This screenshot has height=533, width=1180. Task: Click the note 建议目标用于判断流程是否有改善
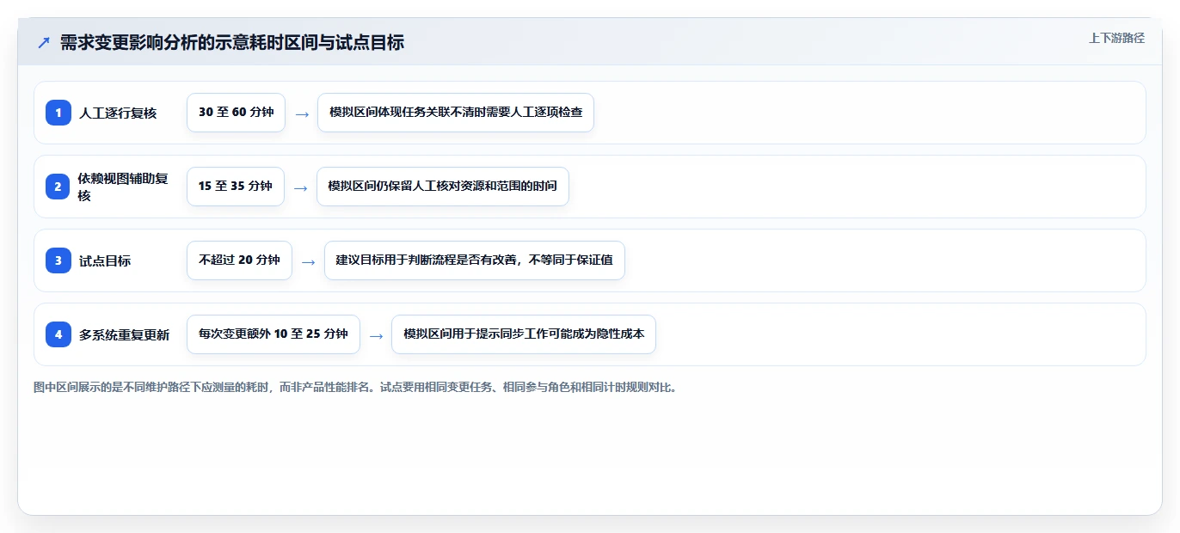[475, 260]
